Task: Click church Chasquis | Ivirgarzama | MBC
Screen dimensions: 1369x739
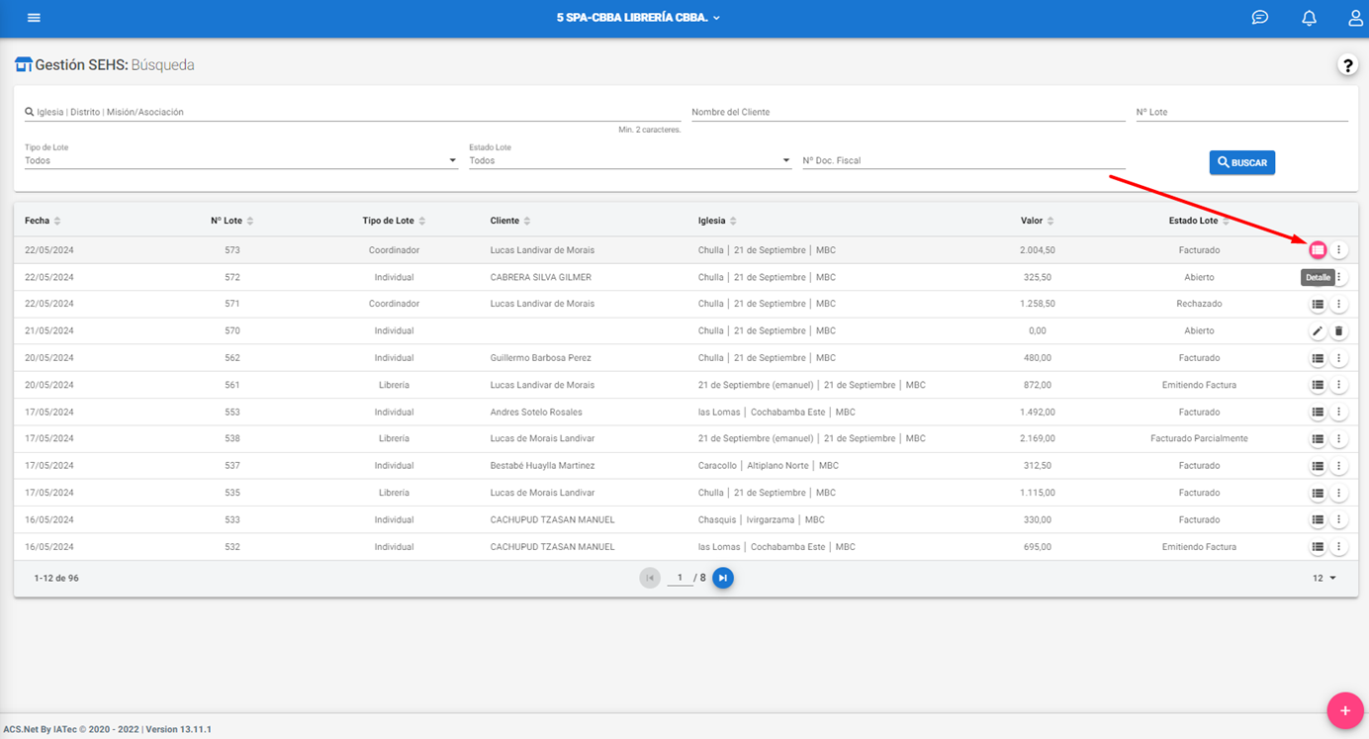Action: pos(761,519)
